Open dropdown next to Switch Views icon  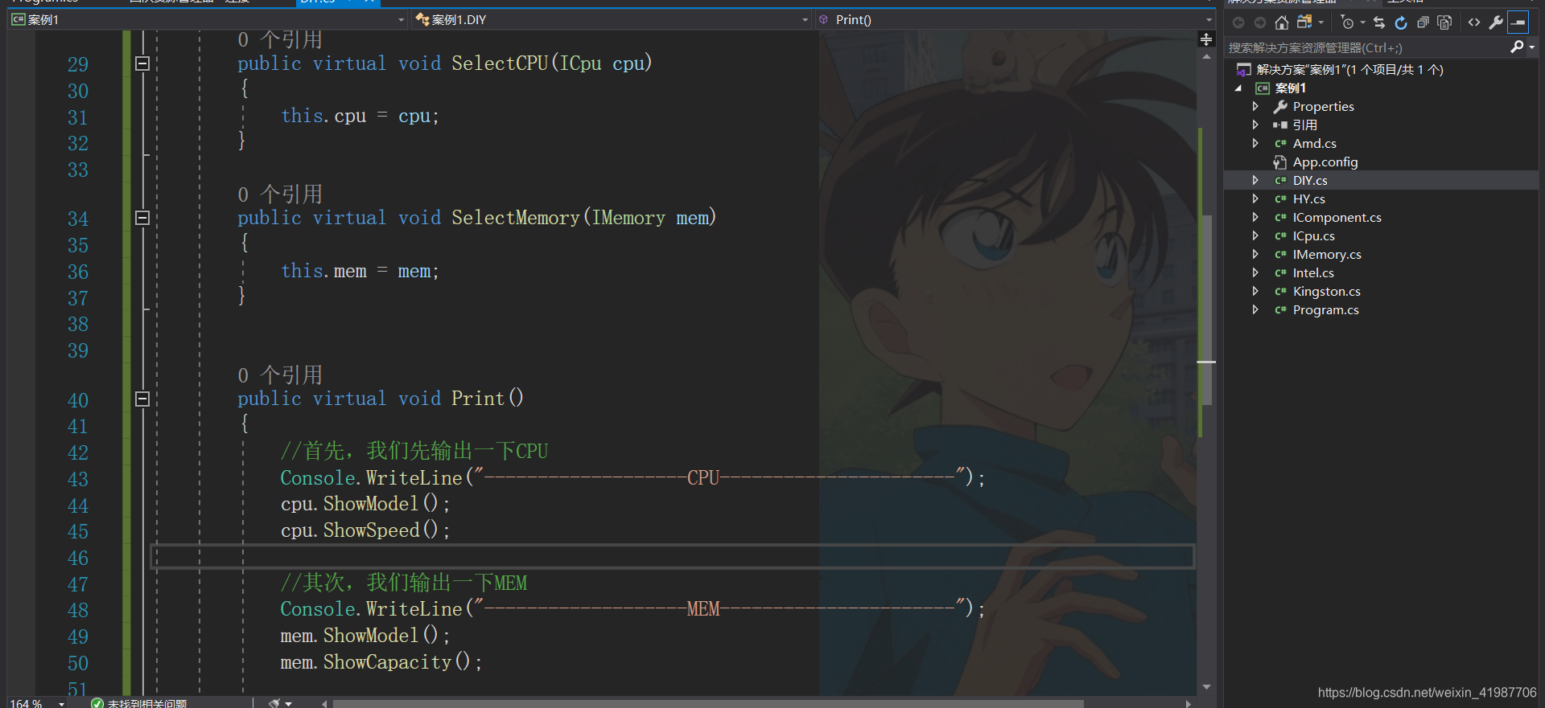pyautogui.click(x=1321, y=23)
